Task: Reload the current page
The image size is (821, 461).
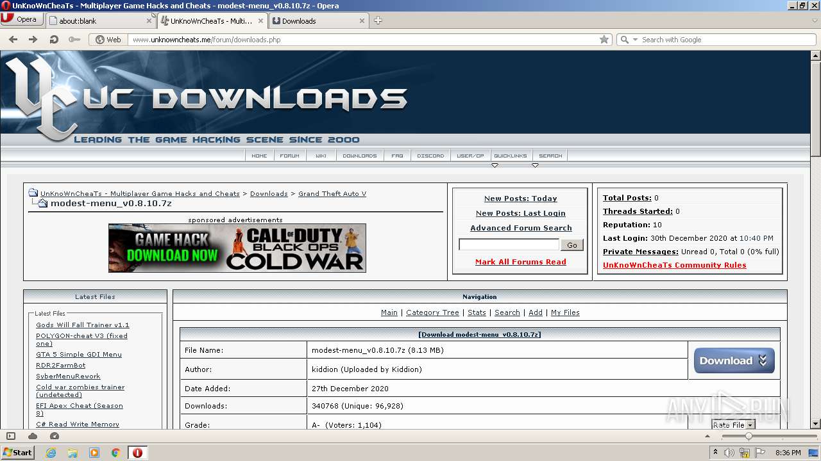Action: click(x=54, y=39)
